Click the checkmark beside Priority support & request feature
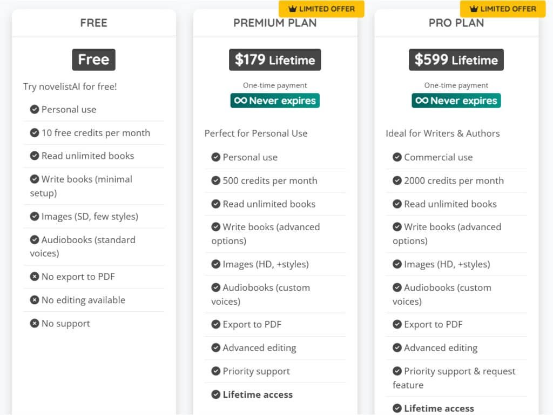Image resolution: width=553 pixels, height=415 pixels. click(397, 371)
